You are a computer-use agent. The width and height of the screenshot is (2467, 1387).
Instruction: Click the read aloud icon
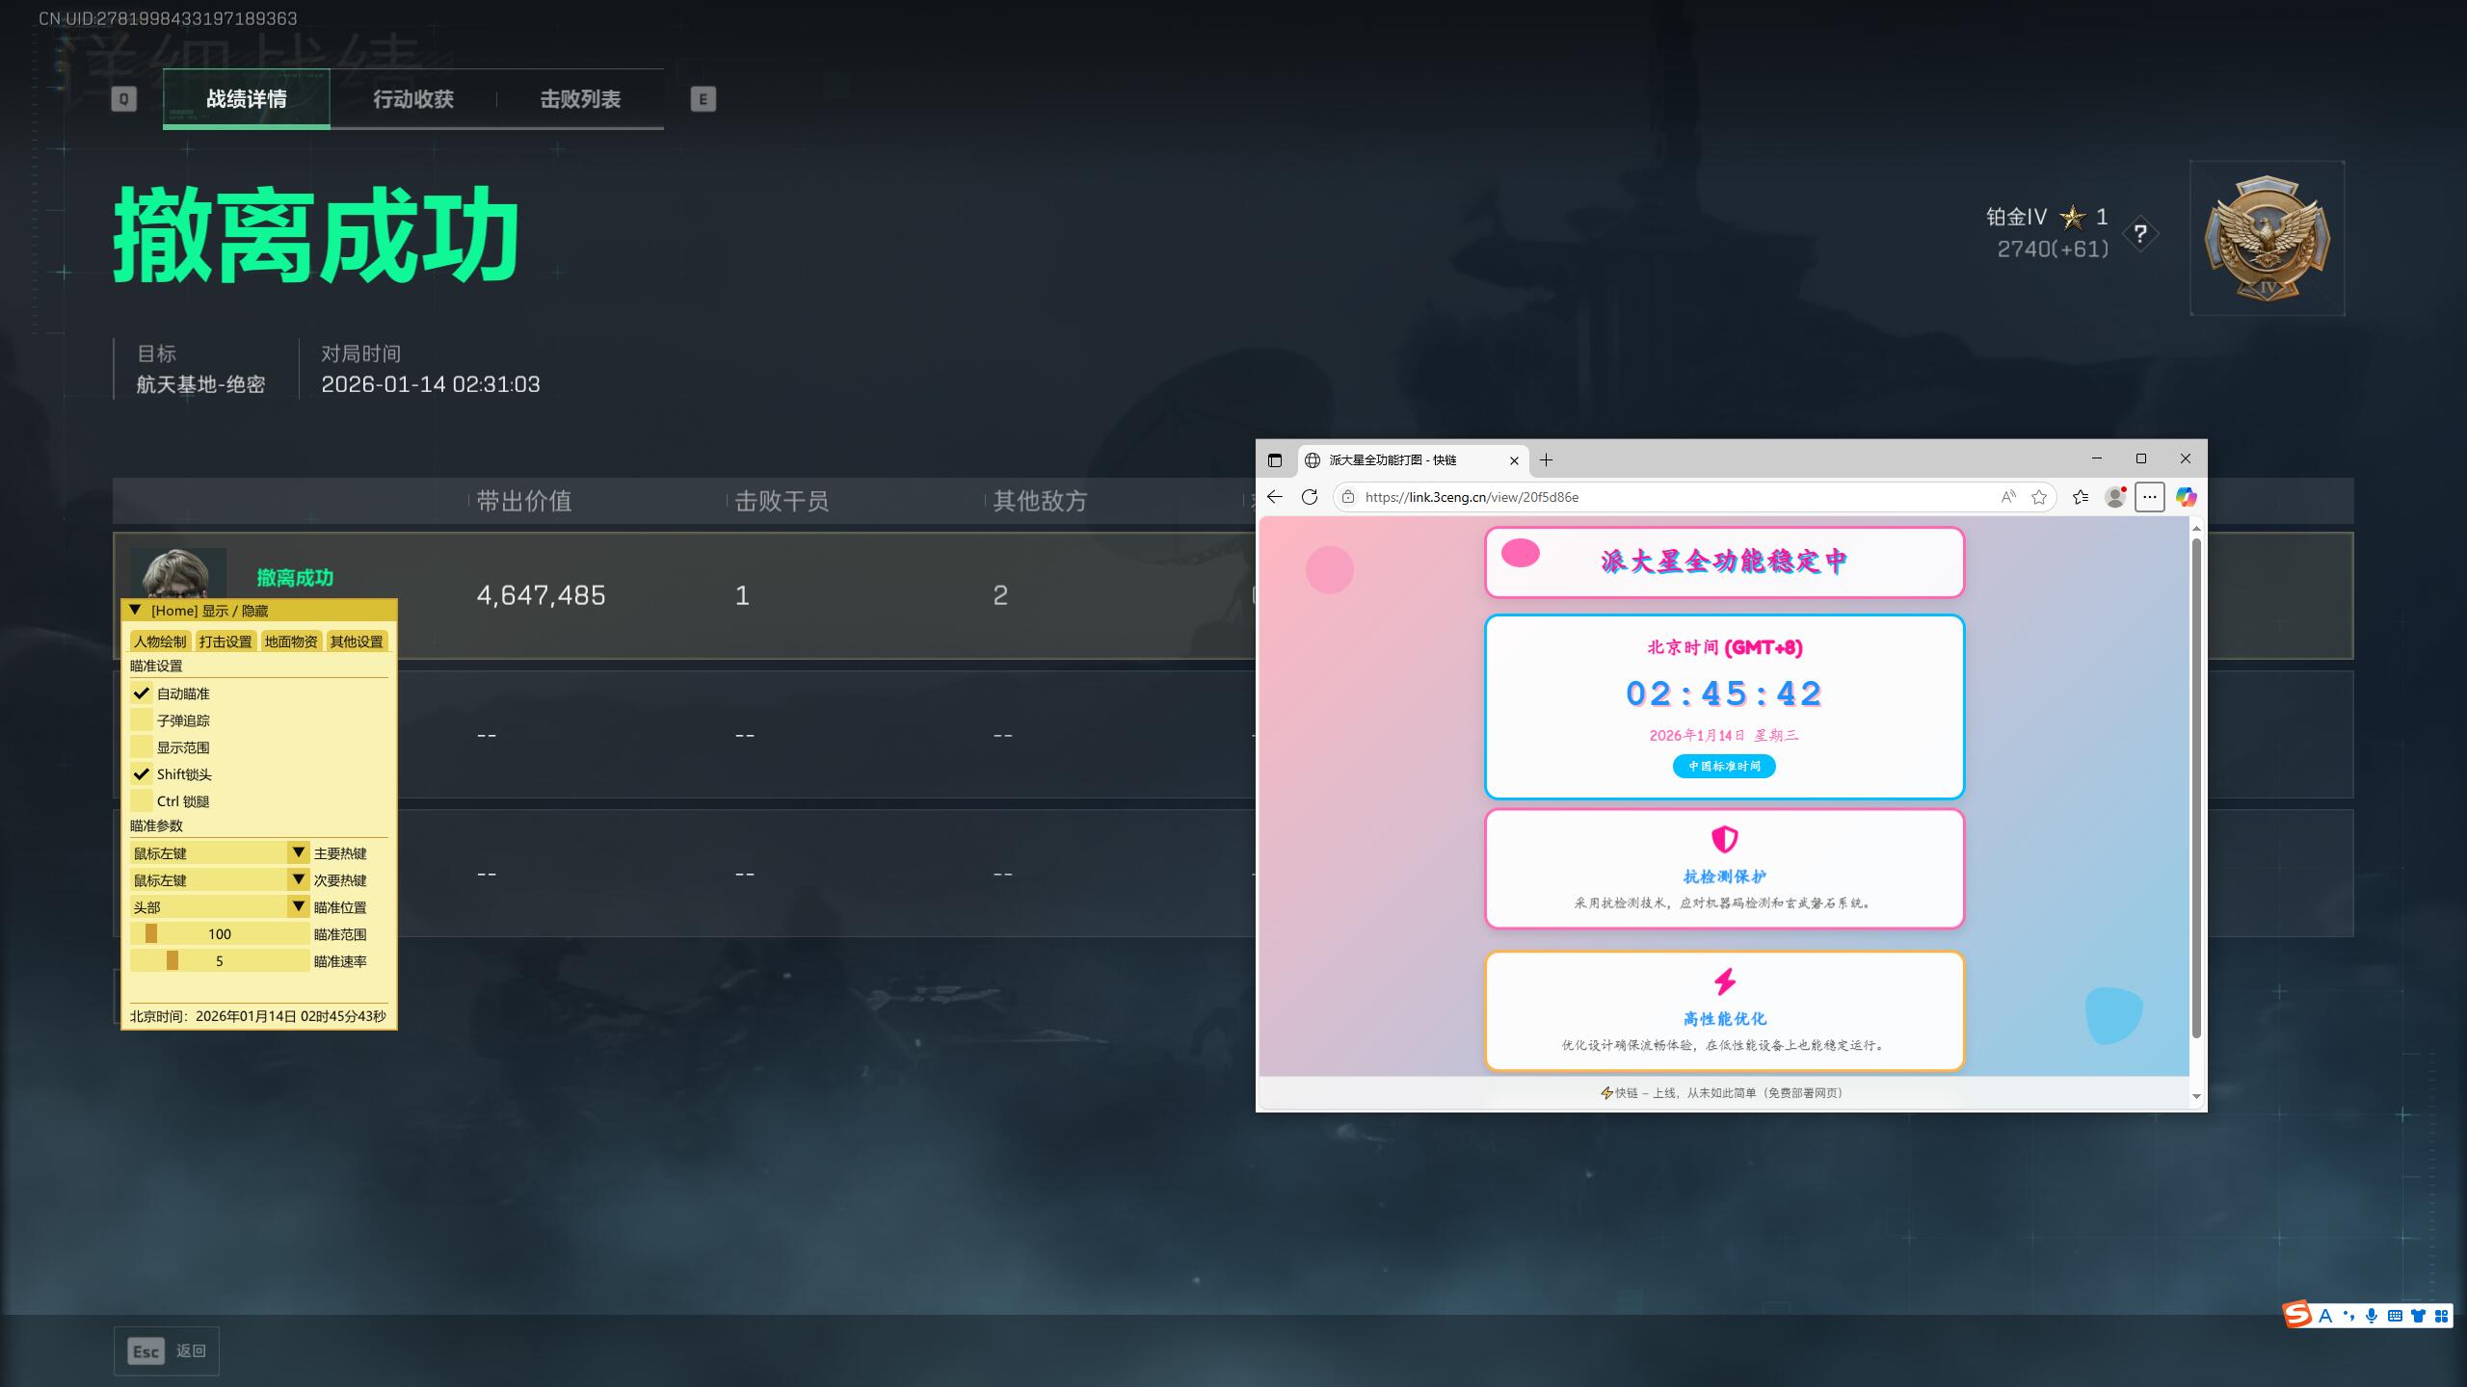pos(2008,497)
